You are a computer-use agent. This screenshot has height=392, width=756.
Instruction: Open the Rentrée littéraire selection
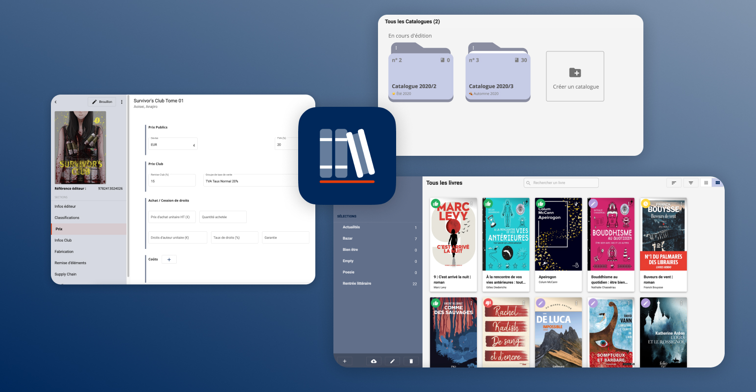[357, 283]
